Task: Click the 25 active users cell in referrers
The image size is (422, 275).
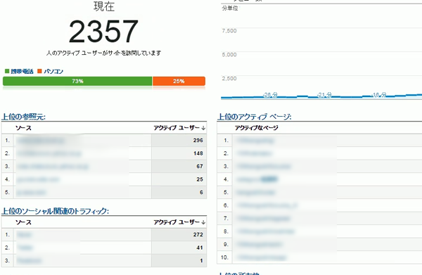Action: click(179, 179)
